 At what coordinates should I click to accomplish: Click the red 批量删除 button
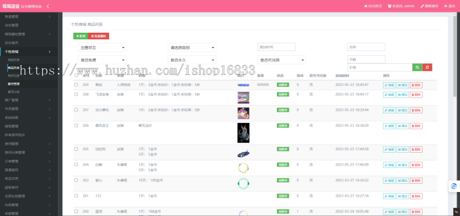click(x=99, y=36)
